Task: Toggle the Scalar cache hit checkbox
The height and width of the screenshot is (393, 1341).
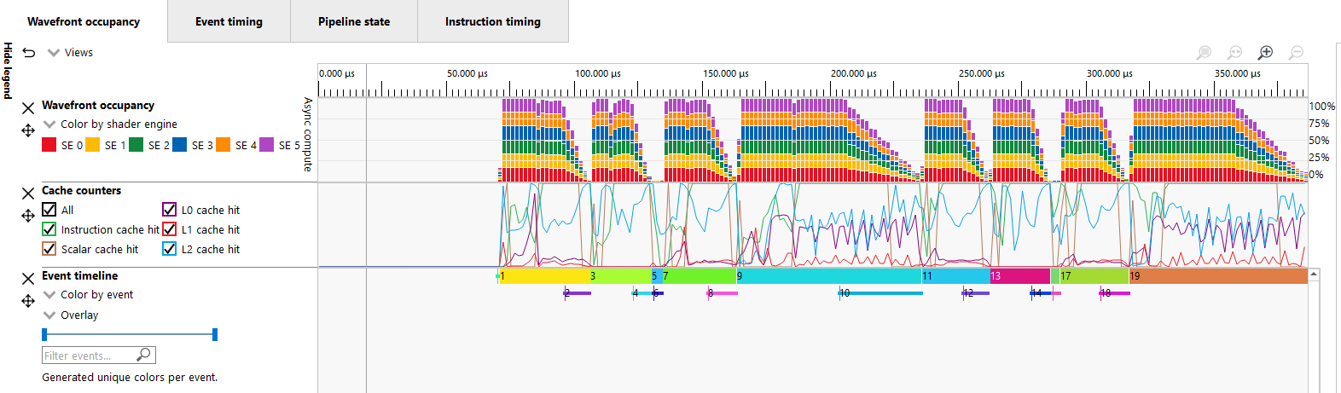Action: 49,249
